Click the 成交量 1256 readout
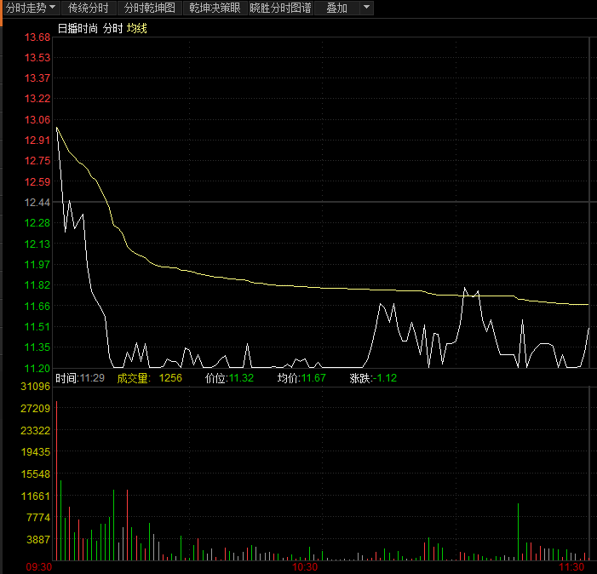The width and height of the screenshot is (597, 574). [x=149, y=378]
